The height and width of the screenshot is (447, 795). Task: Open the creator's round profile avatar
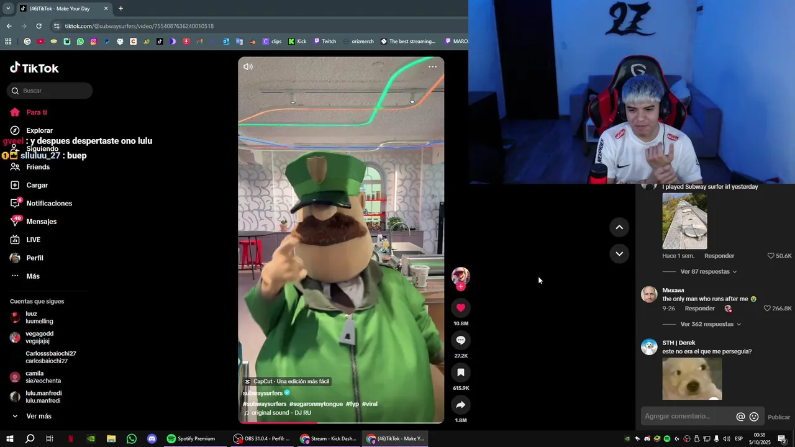[461, 276]
